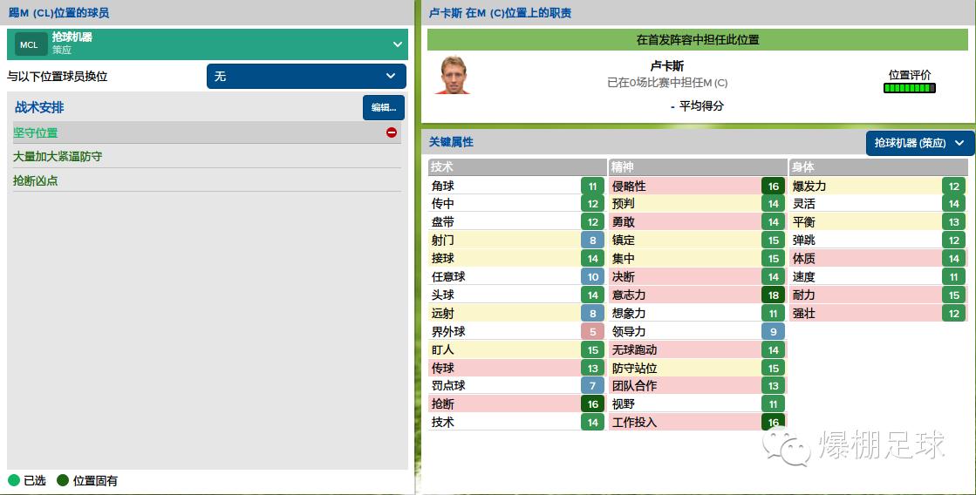Viewport: 976px width, 495px height.
Task: Click the 勇敢 attribute row
Action: point(697,222)
